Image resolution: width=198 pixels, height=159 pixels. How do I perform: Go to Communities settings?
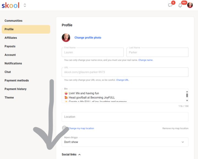click(13, 21)
